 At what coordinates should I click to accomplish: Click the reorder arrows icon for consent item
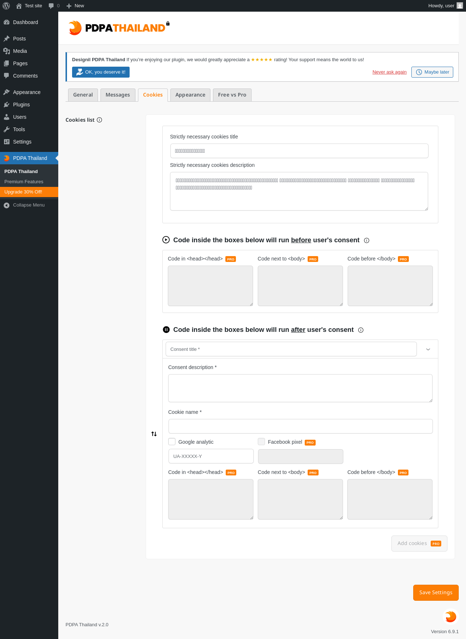point(154,434)
